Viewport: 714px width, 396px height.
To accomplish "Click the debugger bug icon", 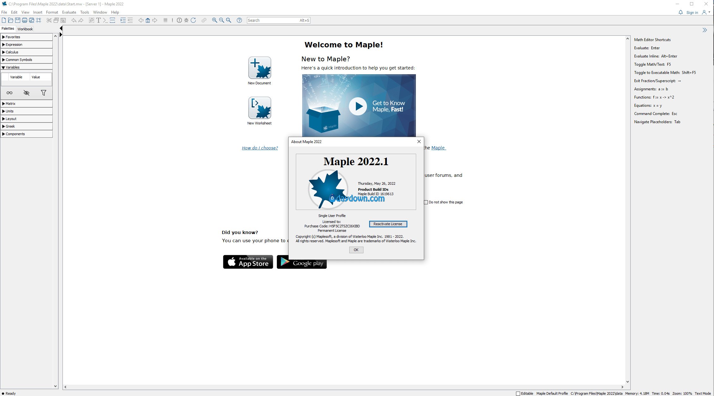I will coord(186,20).
